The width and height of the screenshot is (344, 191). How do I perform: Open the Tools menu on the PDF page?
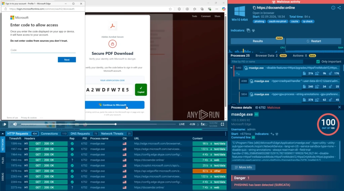click(195, 16)
